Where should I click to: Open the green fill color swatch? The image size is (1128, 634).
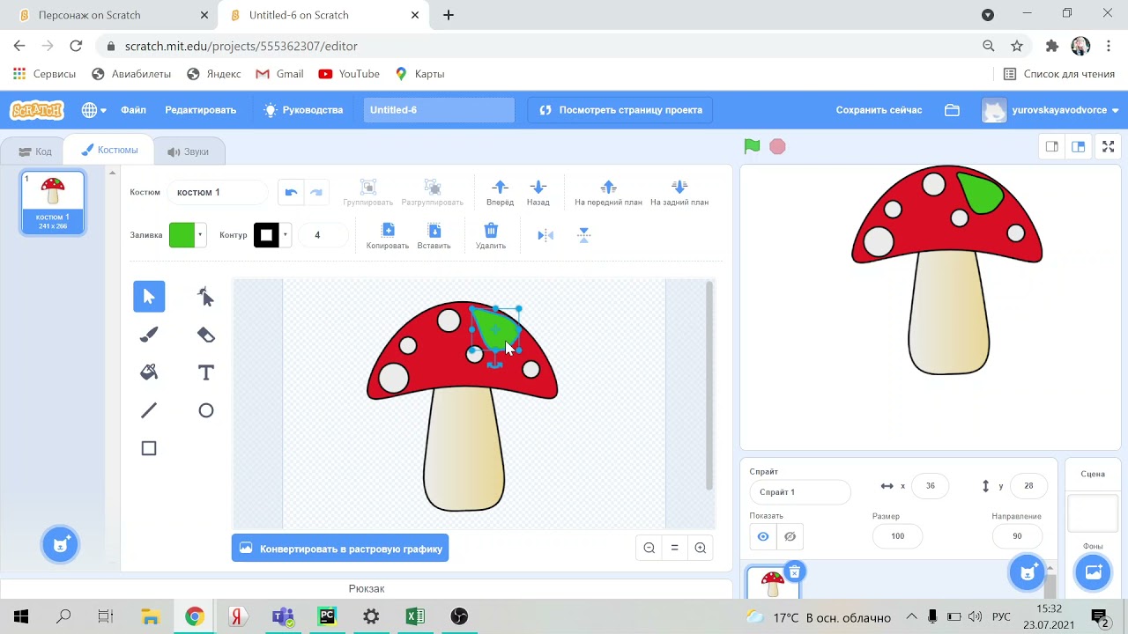187,235
